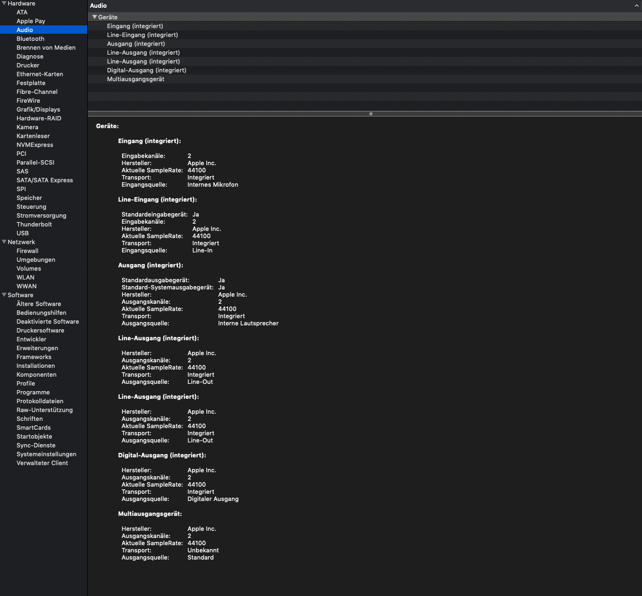Image resolution: width=642 pixels, height=596 pixels.
Task: Click the Audio column header
Action: point(98,6)
